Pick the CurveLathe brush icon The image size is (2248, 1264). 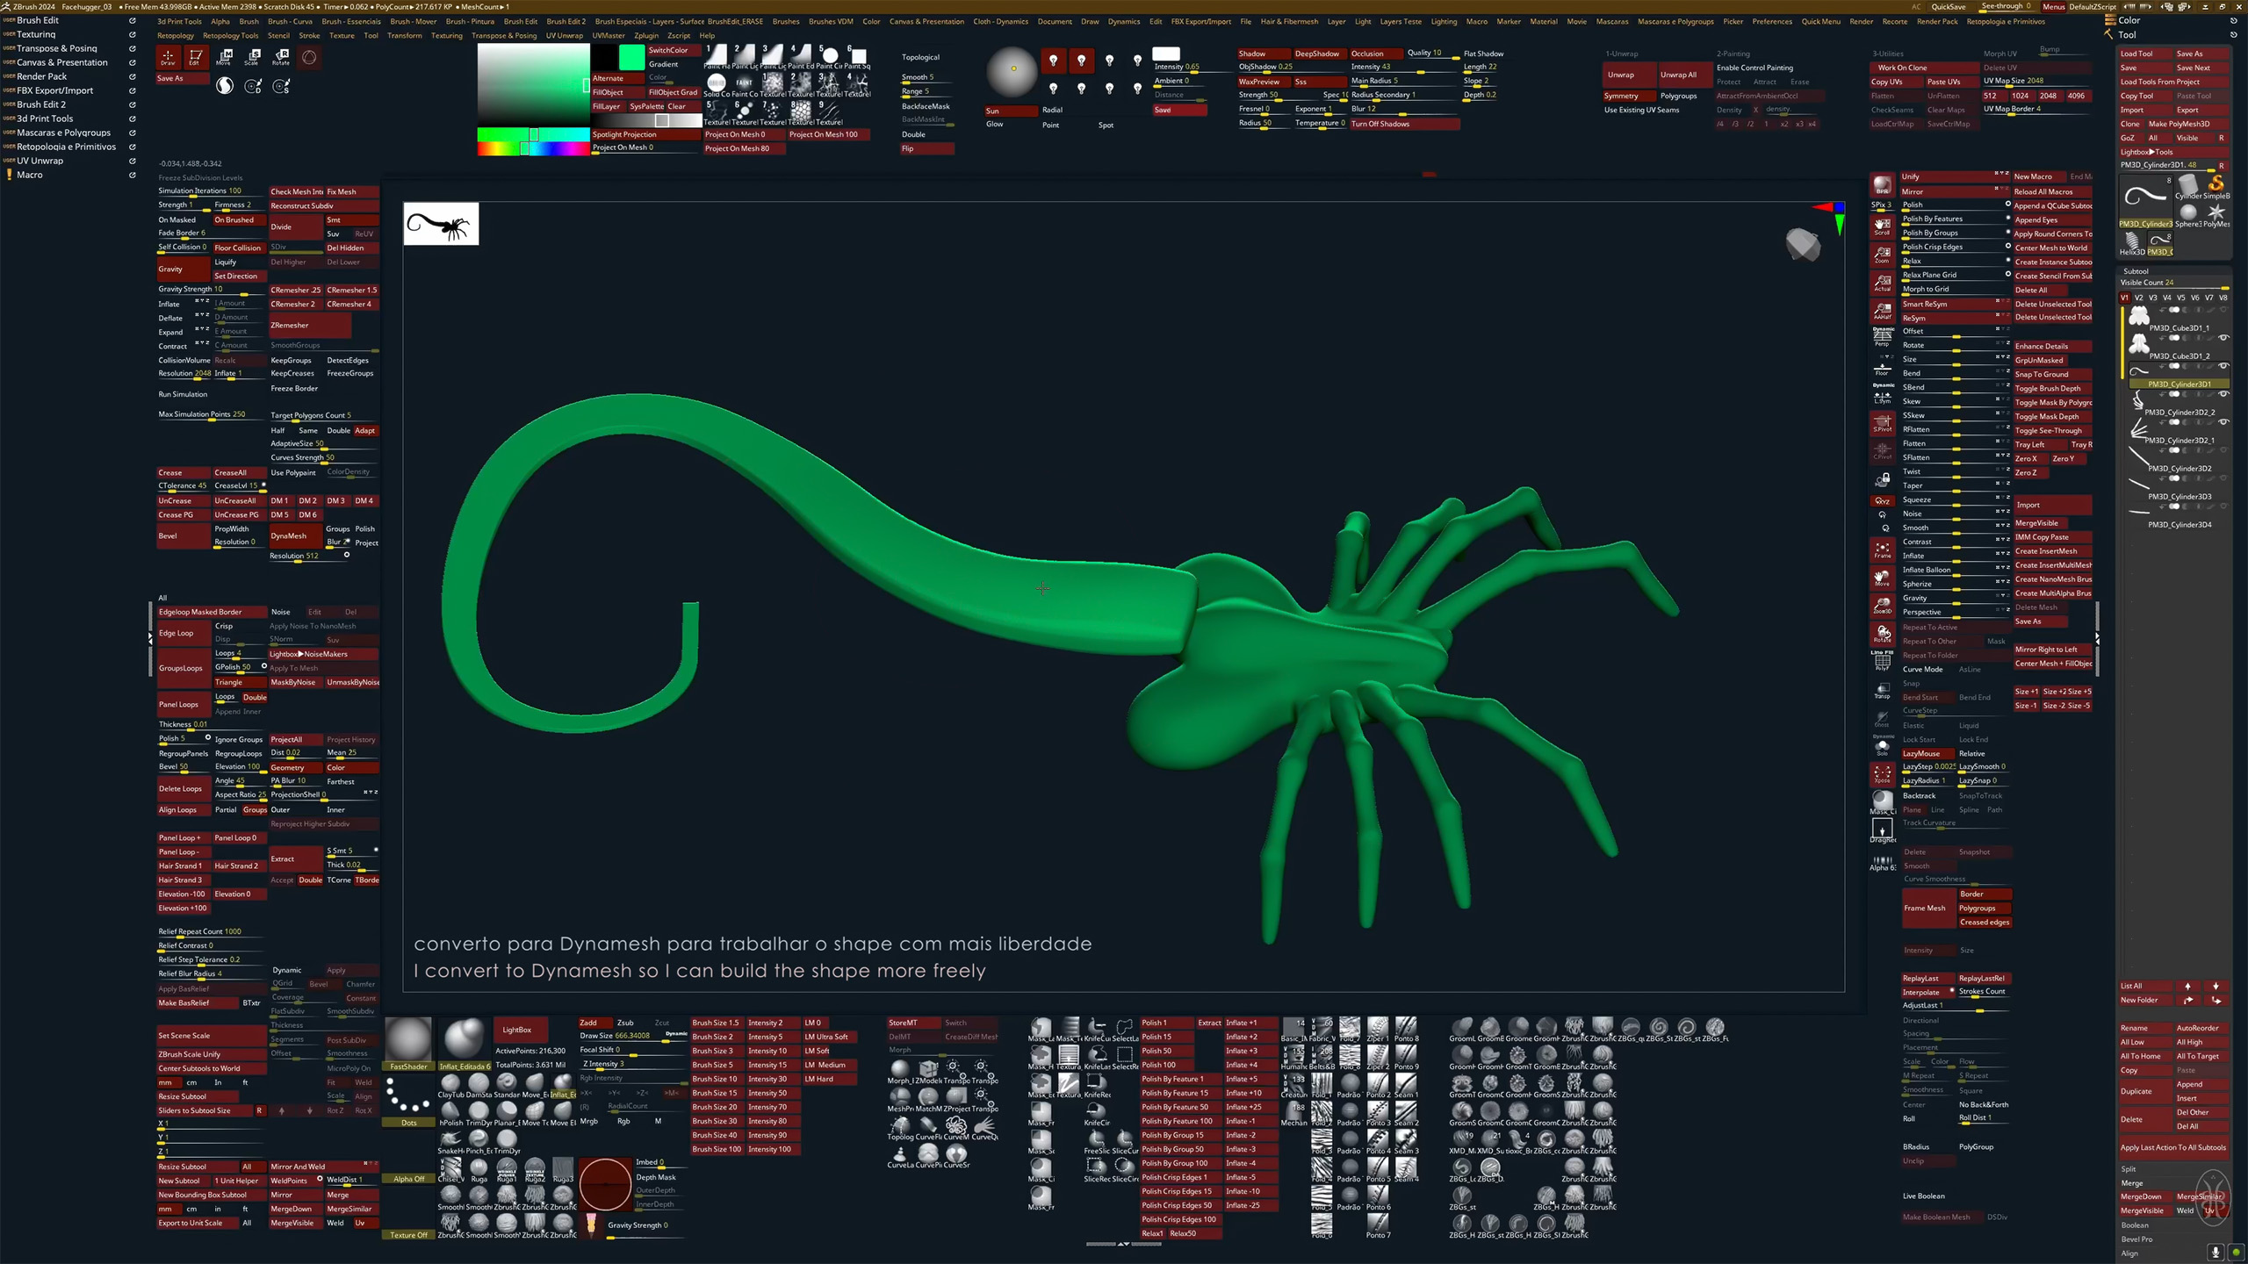point(900,1155)
